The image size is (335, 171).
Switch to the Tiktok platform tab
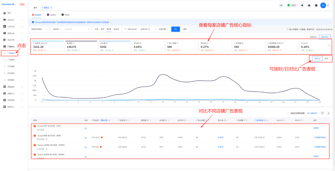pos(66,15)
